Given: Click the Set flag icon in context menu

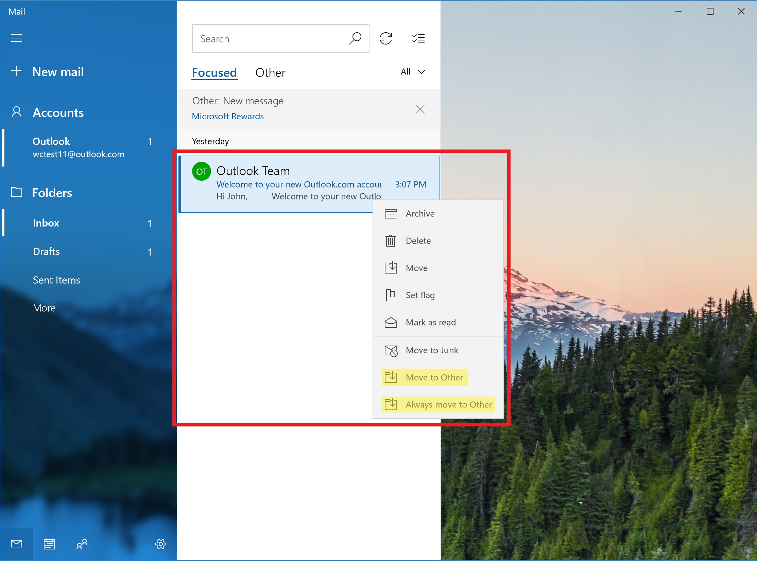Looking at the screenshot, I should click(391, 295).
